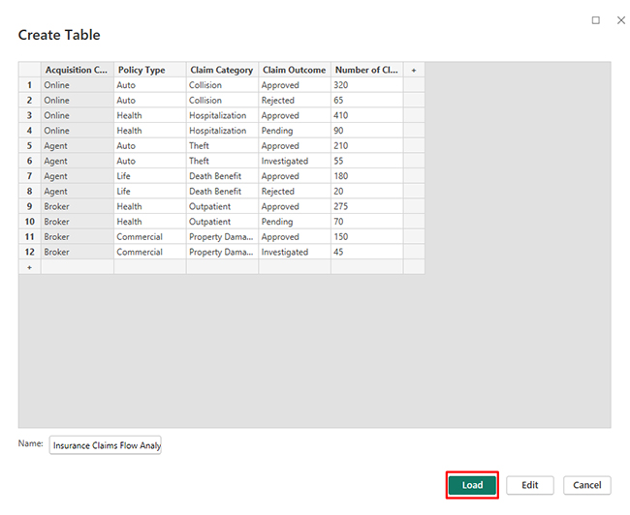630x515 pixels.
Task: Select the Number of Claims column header
Action: tap(366, 70)
